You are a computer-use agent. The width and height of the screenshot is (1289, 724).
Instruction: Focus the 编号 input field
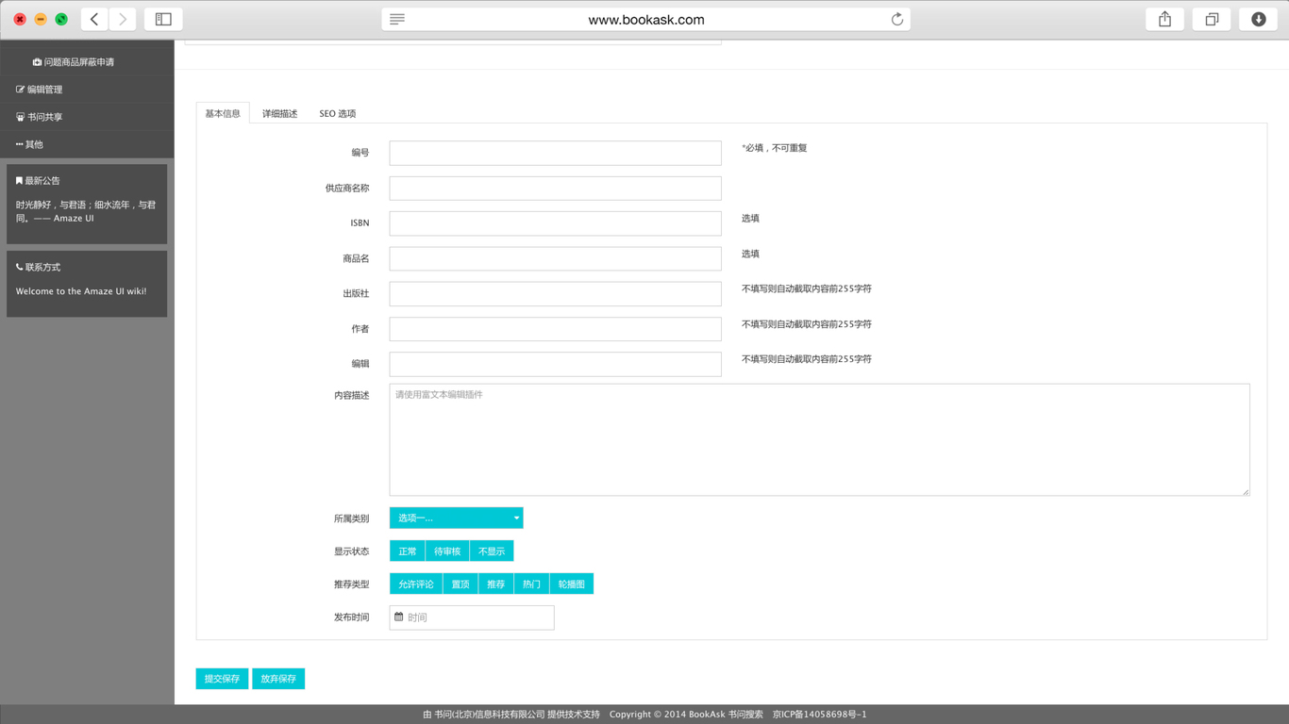pyautogui.click(x=555, y=153)
